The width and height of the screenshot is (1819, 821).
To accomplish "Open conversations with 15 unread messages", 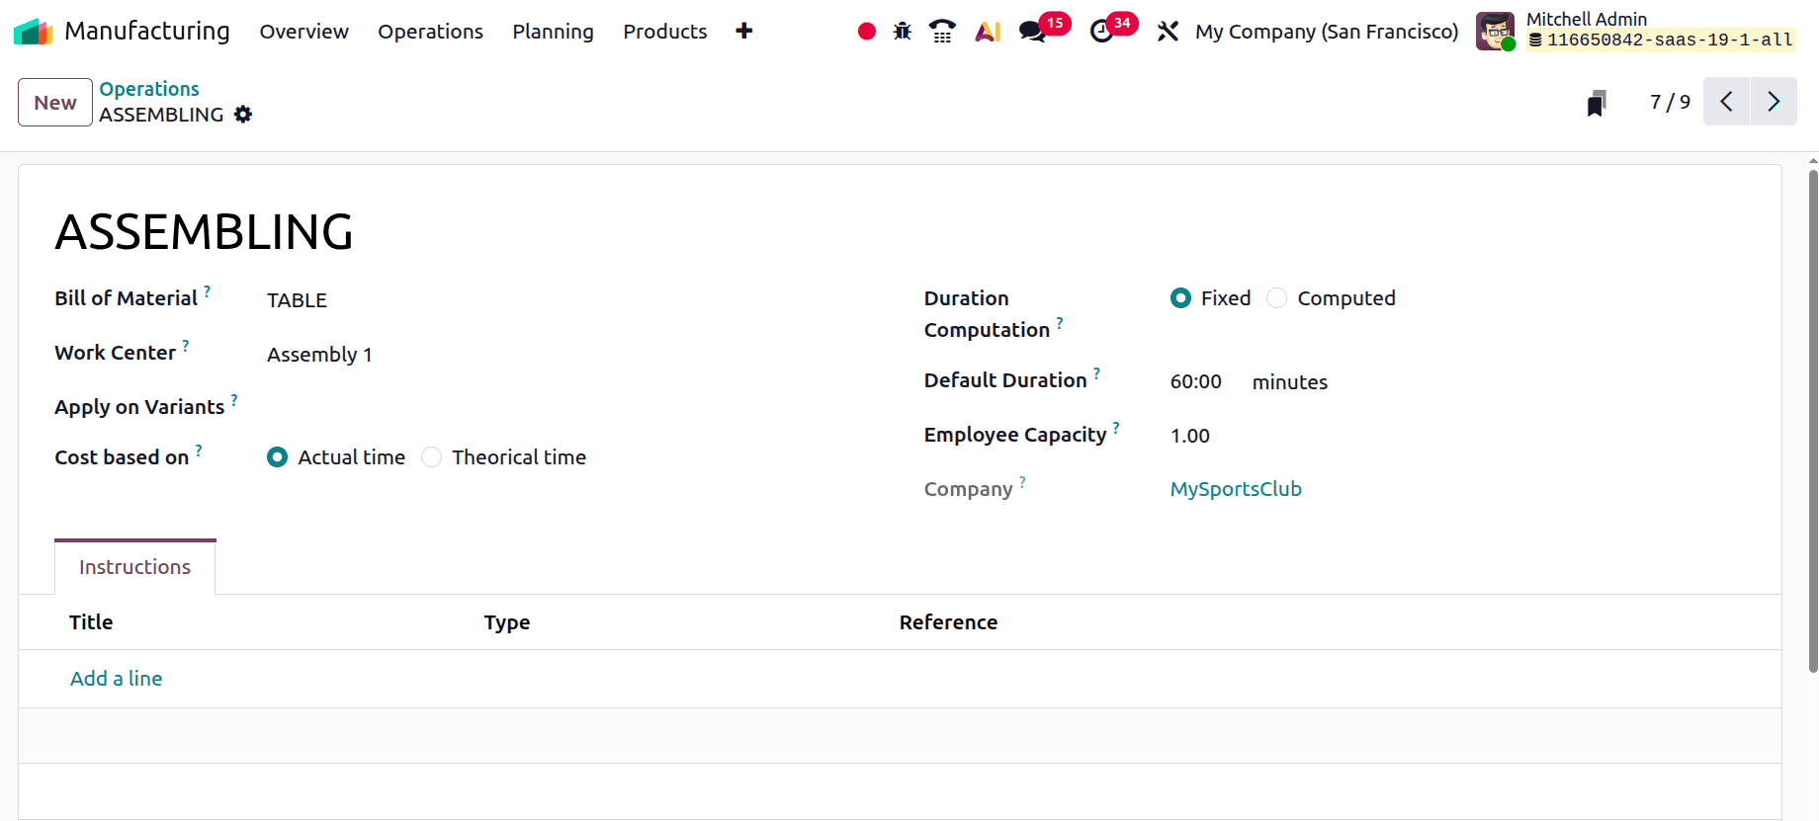I will pos(1044,30).
